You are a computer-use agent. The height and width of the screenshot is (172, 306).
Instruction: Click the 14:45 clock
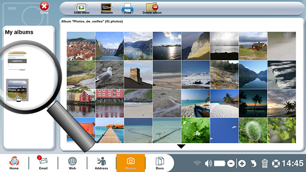(x=292, y=164)
